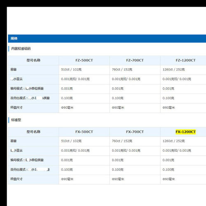
Task: Click 760ct / 152克 under FX-700CT
Action: point(122,141)
